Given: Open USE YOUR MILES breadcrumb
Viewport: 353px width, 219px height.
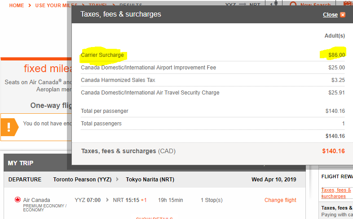Looking at the screenshot, I should click(x=53, y=5).
